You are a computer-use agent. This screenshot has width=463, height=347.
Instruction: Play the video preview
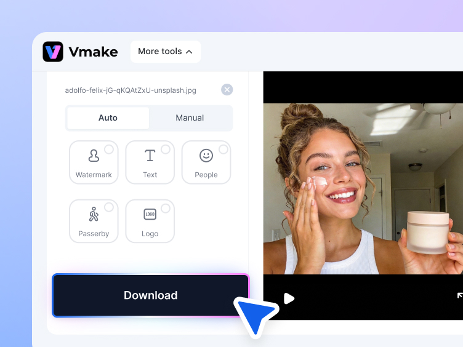point(289,298)
